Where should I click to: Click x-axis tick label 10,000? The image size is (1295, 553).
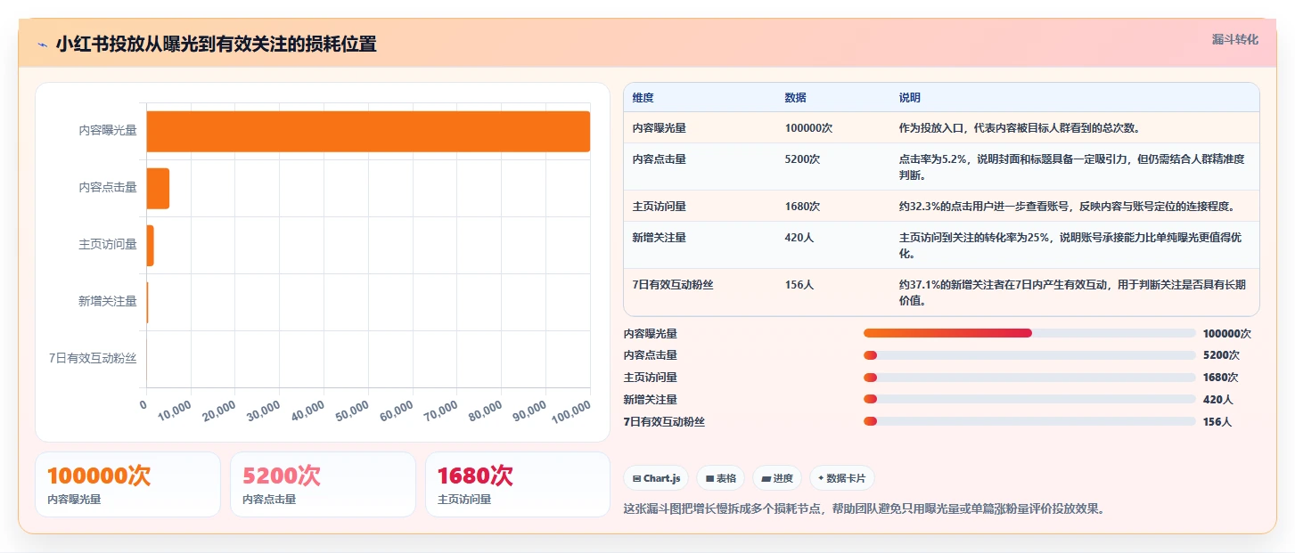tap(175, 411)
